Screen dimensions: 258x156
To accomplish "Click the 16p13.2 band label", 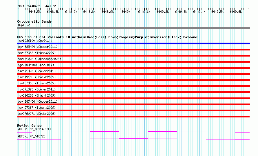I will (23, 25).
